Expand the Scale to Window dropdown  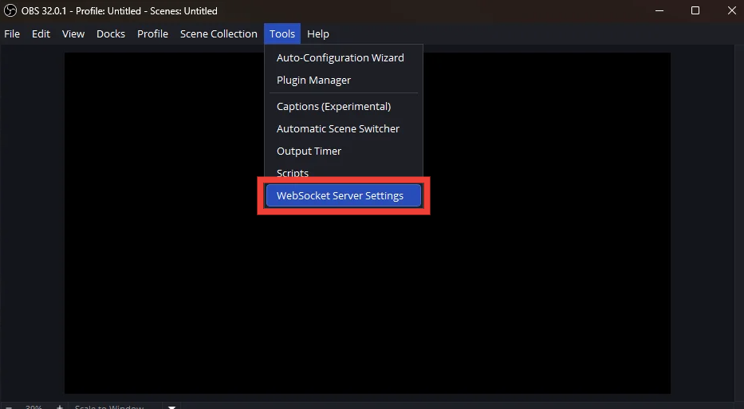(171, 406)
